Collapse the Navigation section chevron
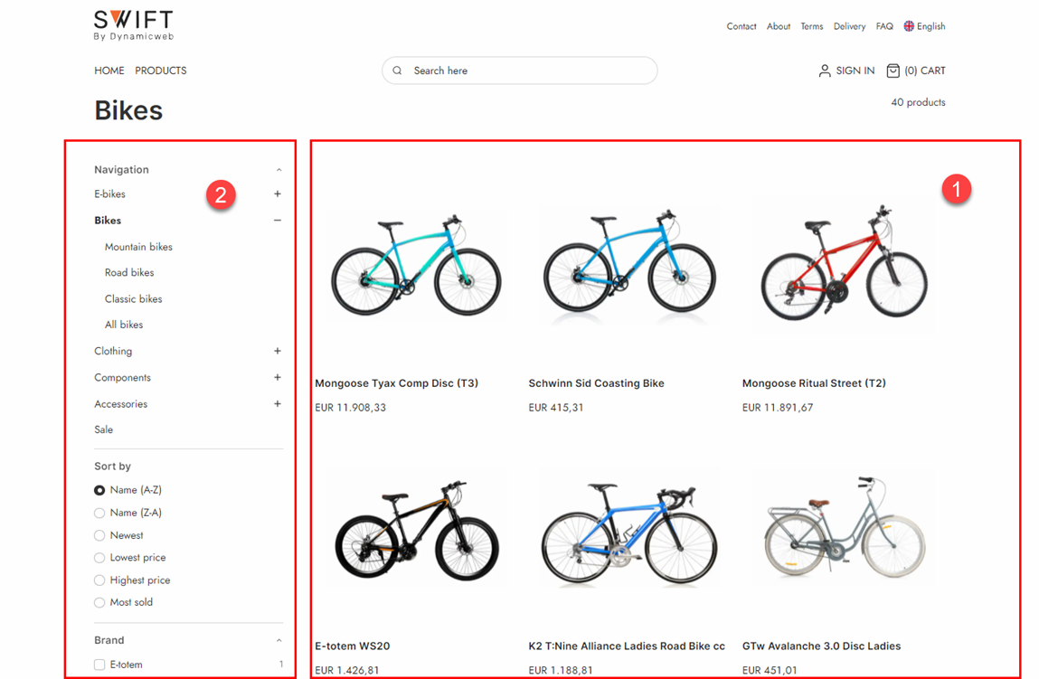This screenshot has height=679, width=1039. point(279,170)
